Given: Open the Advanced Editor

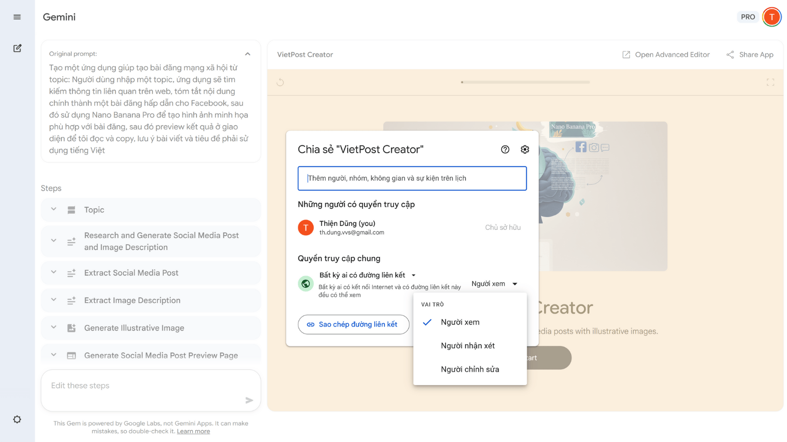Looking at the screenshot, I should (x=666, y=55).
